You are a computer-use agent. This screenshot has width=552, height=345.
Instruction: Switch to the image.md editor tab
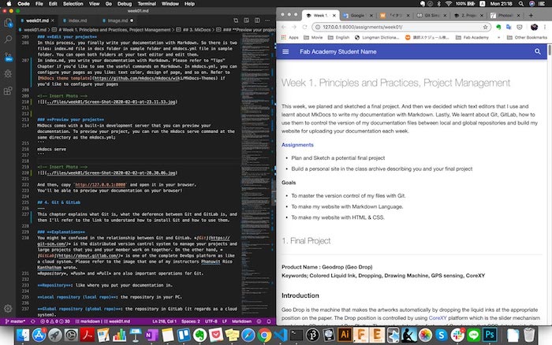point(117,20)
